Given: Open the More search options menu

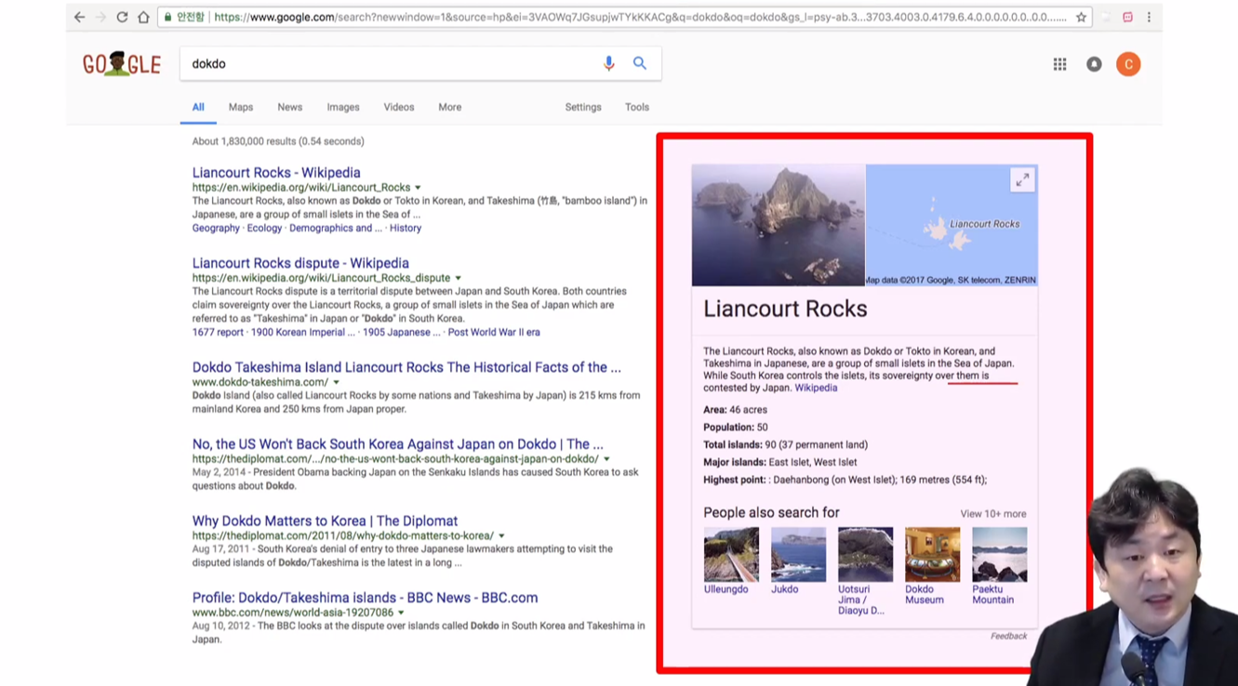Looking at the screenshot, I should (450, 107).
